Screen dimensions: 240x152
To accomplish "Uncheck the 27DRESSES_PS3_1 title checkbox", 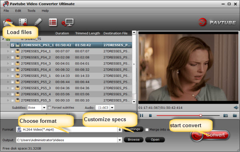I will coord(12,45).
